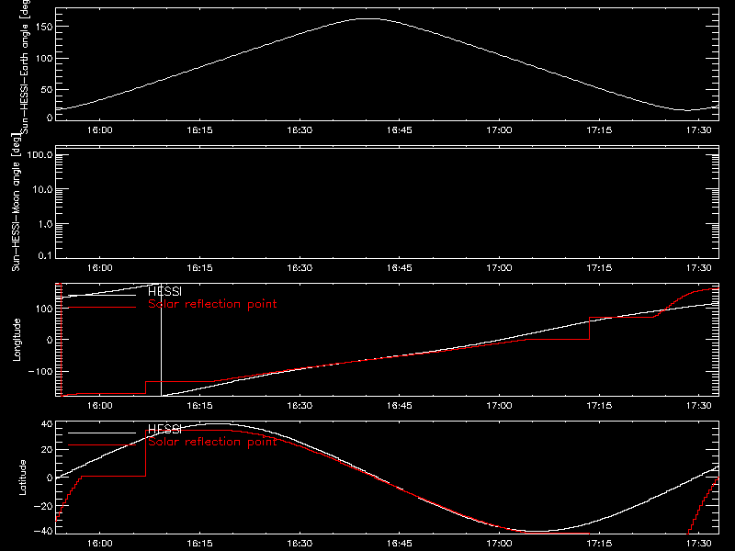The height and width of the screenshot is (551, 735).
Task: Click white vertical line in Longitude plot
Action: pos(162,340)
